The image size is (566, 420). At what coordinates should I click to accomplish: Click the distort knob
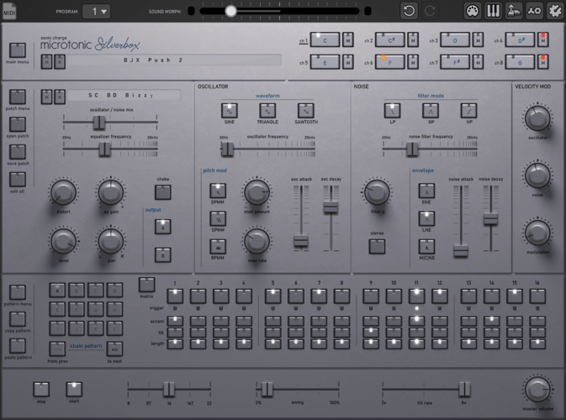[x=63, y=192]
